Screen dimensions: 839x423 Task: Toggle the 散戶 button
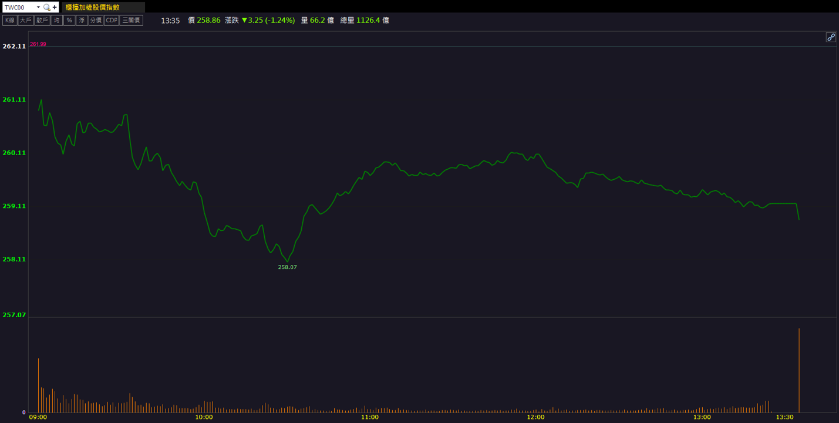click(42, 20)
